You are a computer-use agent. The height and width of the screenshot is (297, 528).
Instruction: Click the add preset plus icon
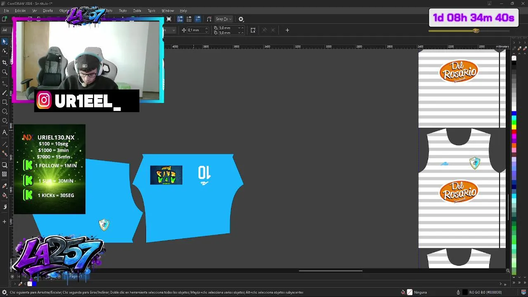tap(287, 30)
